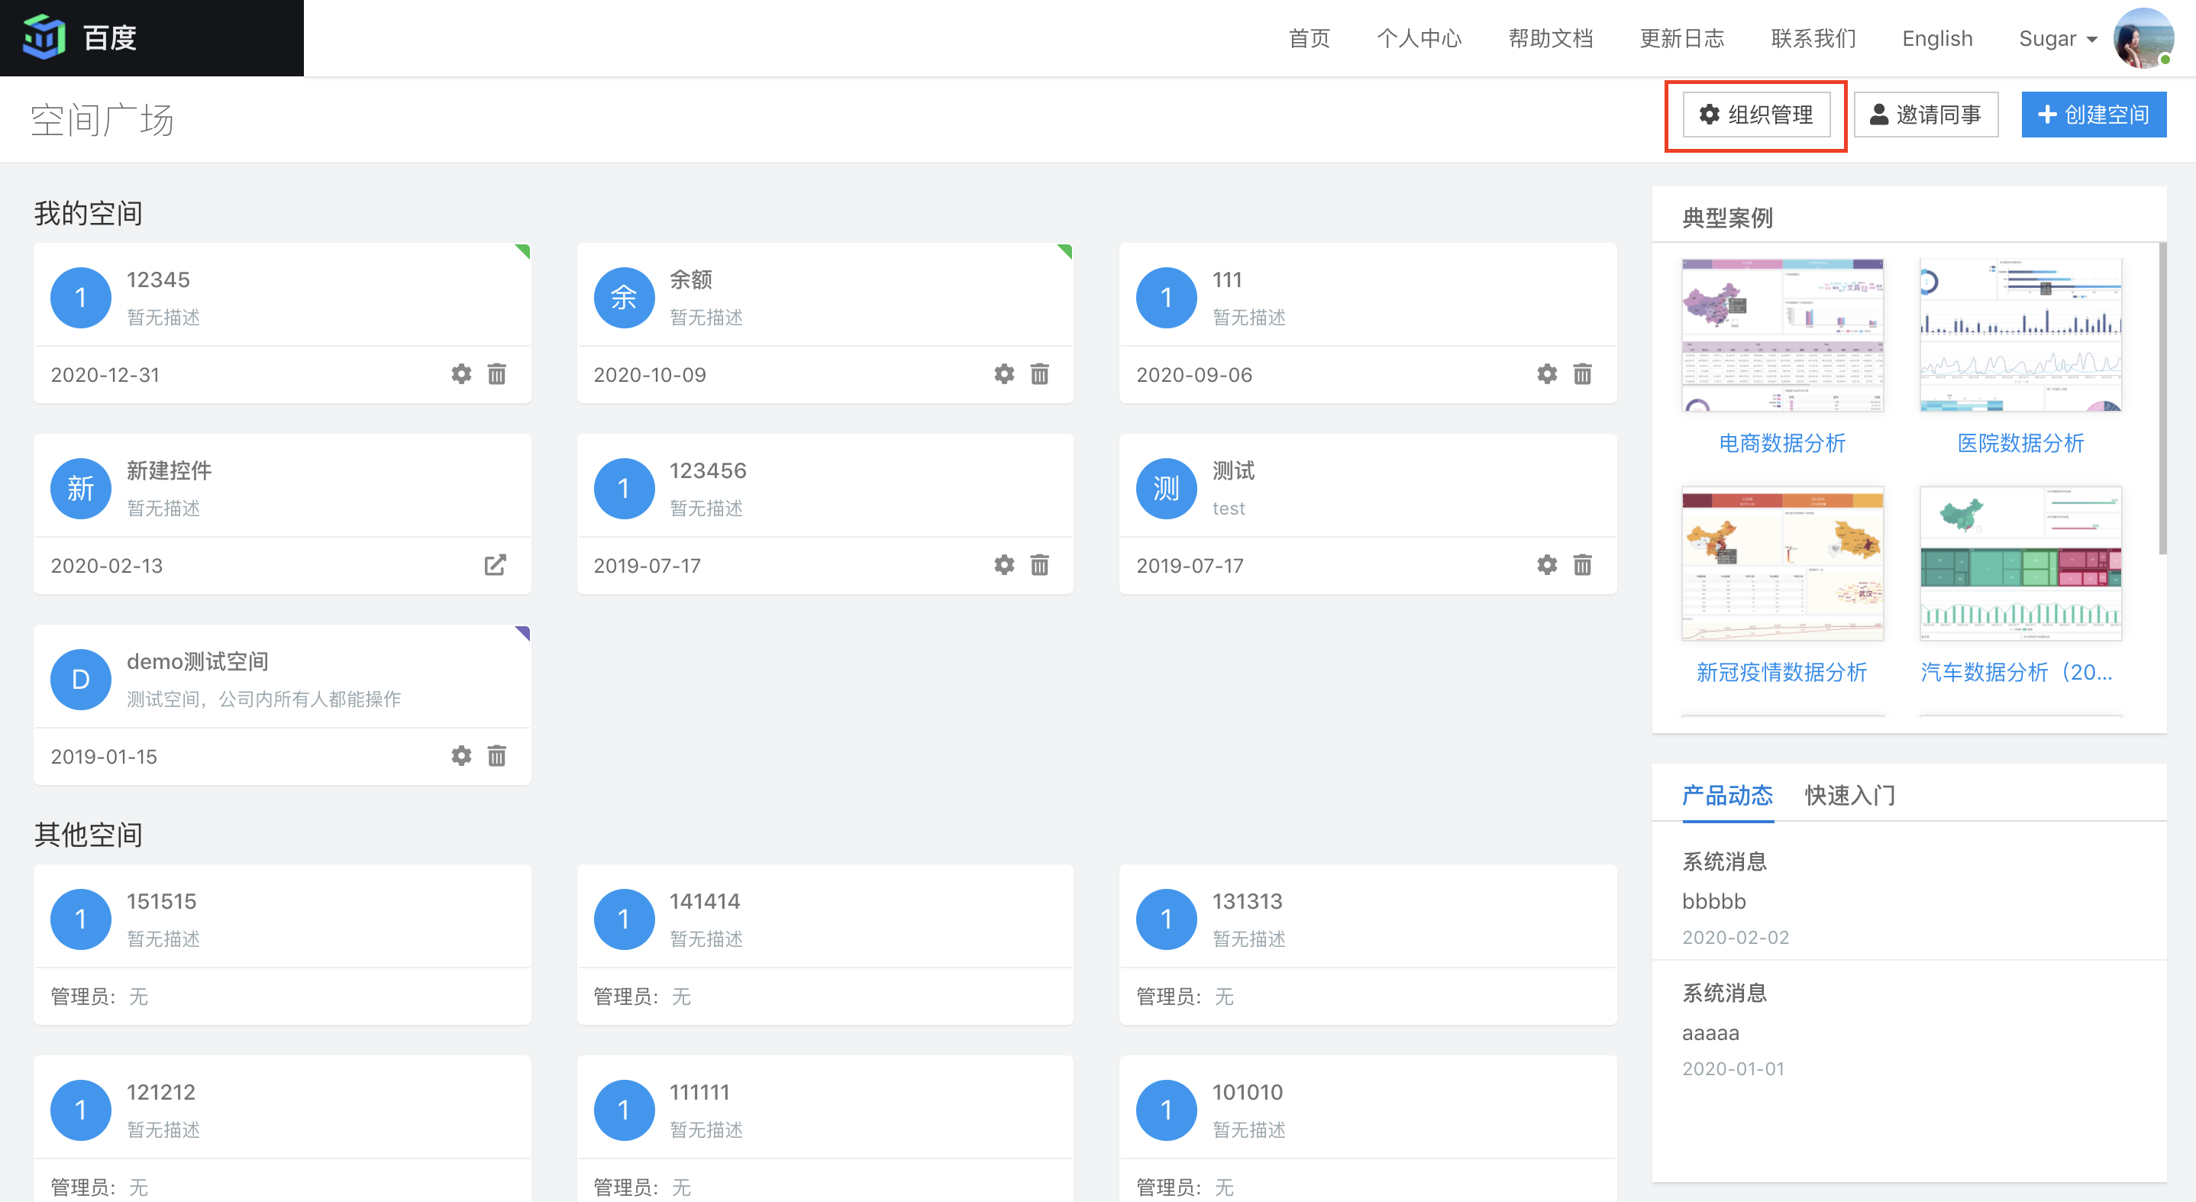
Task: Click the 新 avatar circle
Action: pos(81,489)
